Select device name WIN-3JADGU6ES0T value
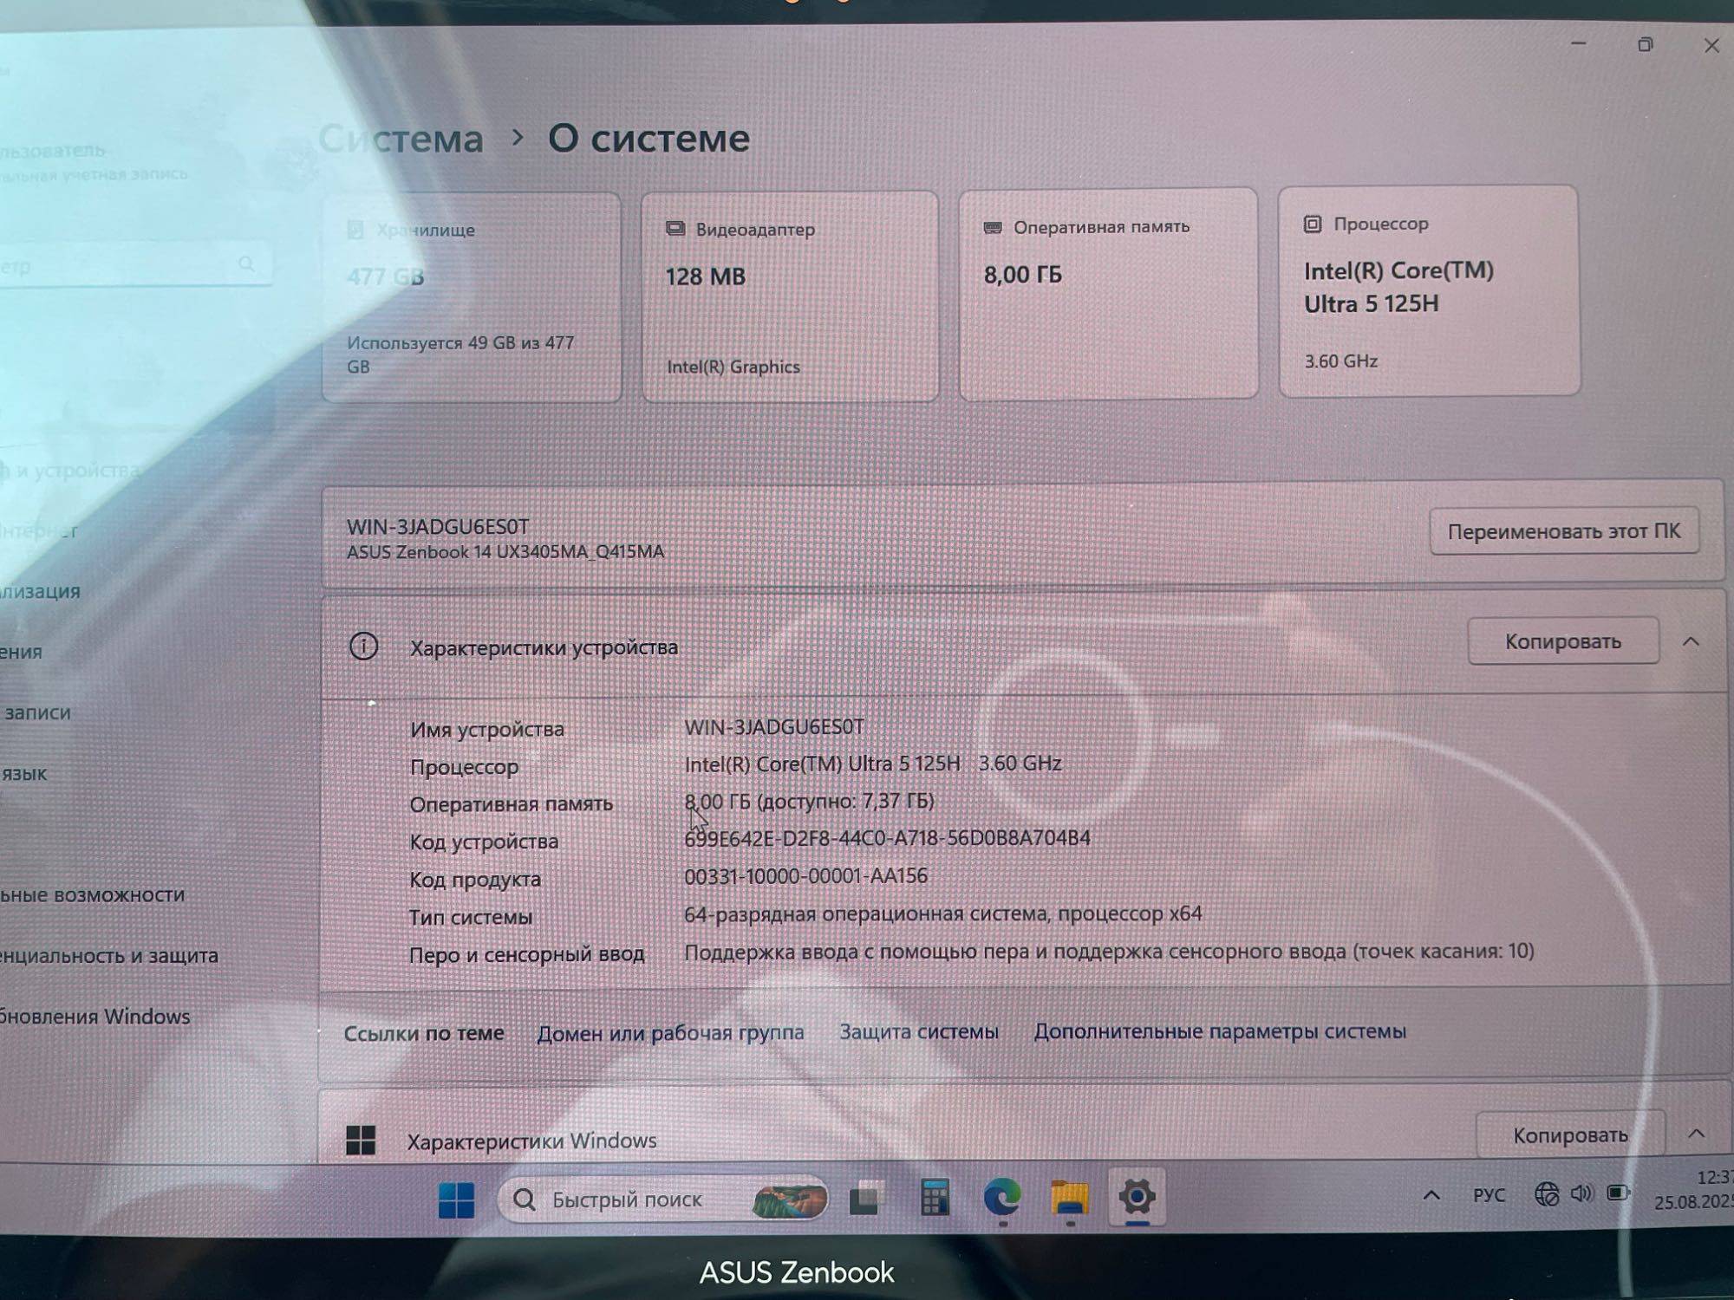This screenshot has width=1734, height=1300. pyautogui.click(x=774, y=727)
